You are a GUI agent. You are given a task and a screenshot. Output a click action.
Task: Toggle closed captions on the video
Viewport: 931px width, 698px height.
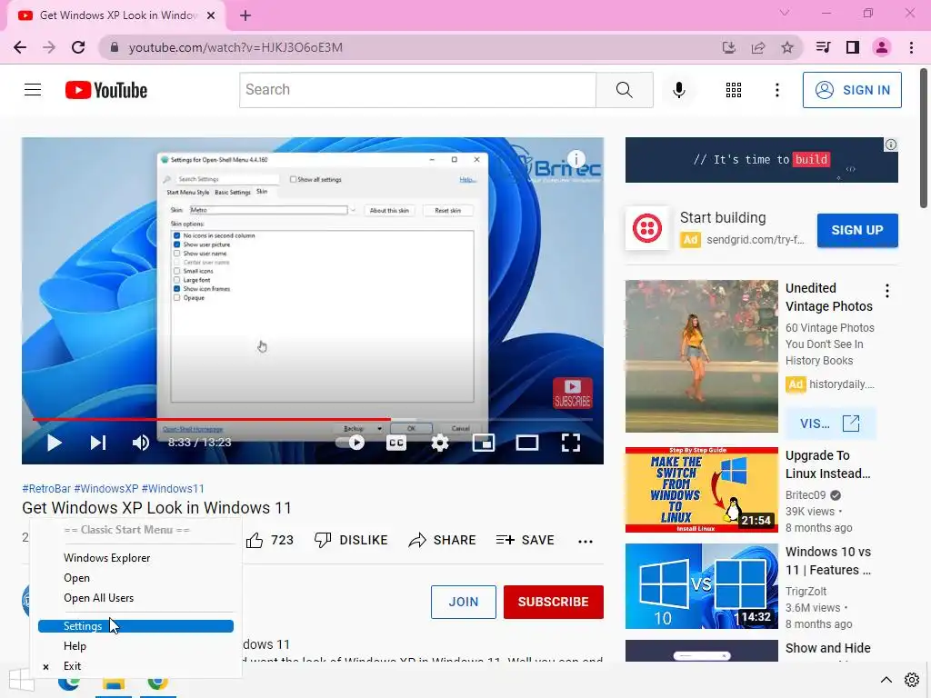coord(396,443)
